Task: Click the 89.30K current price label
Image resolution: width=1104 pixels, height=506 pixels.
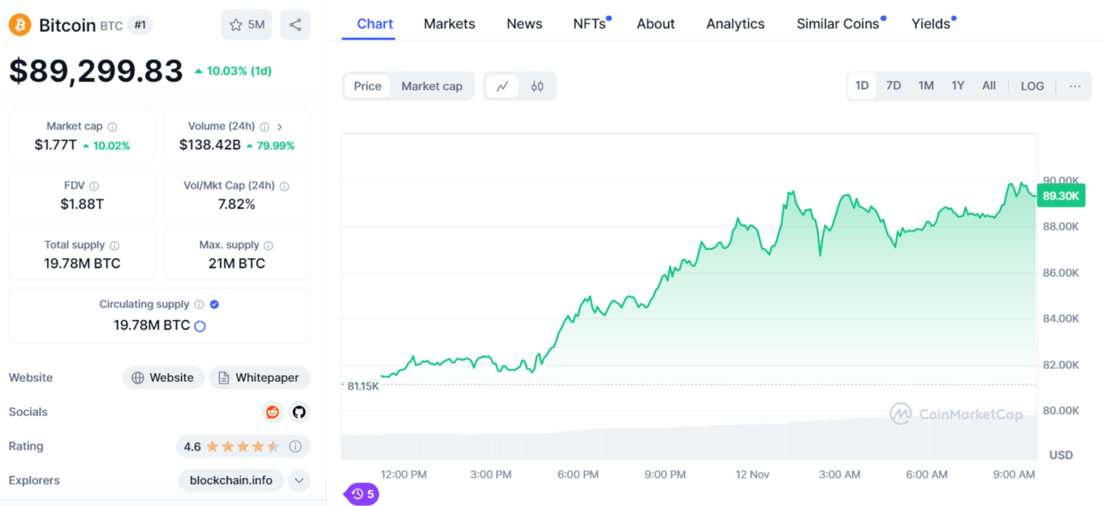Action: (1061, 196)
